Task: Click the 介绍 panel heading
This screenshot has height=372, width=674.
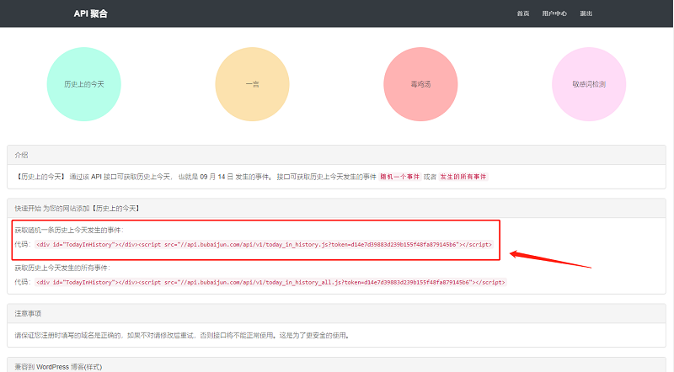Action: pos(336,155)
